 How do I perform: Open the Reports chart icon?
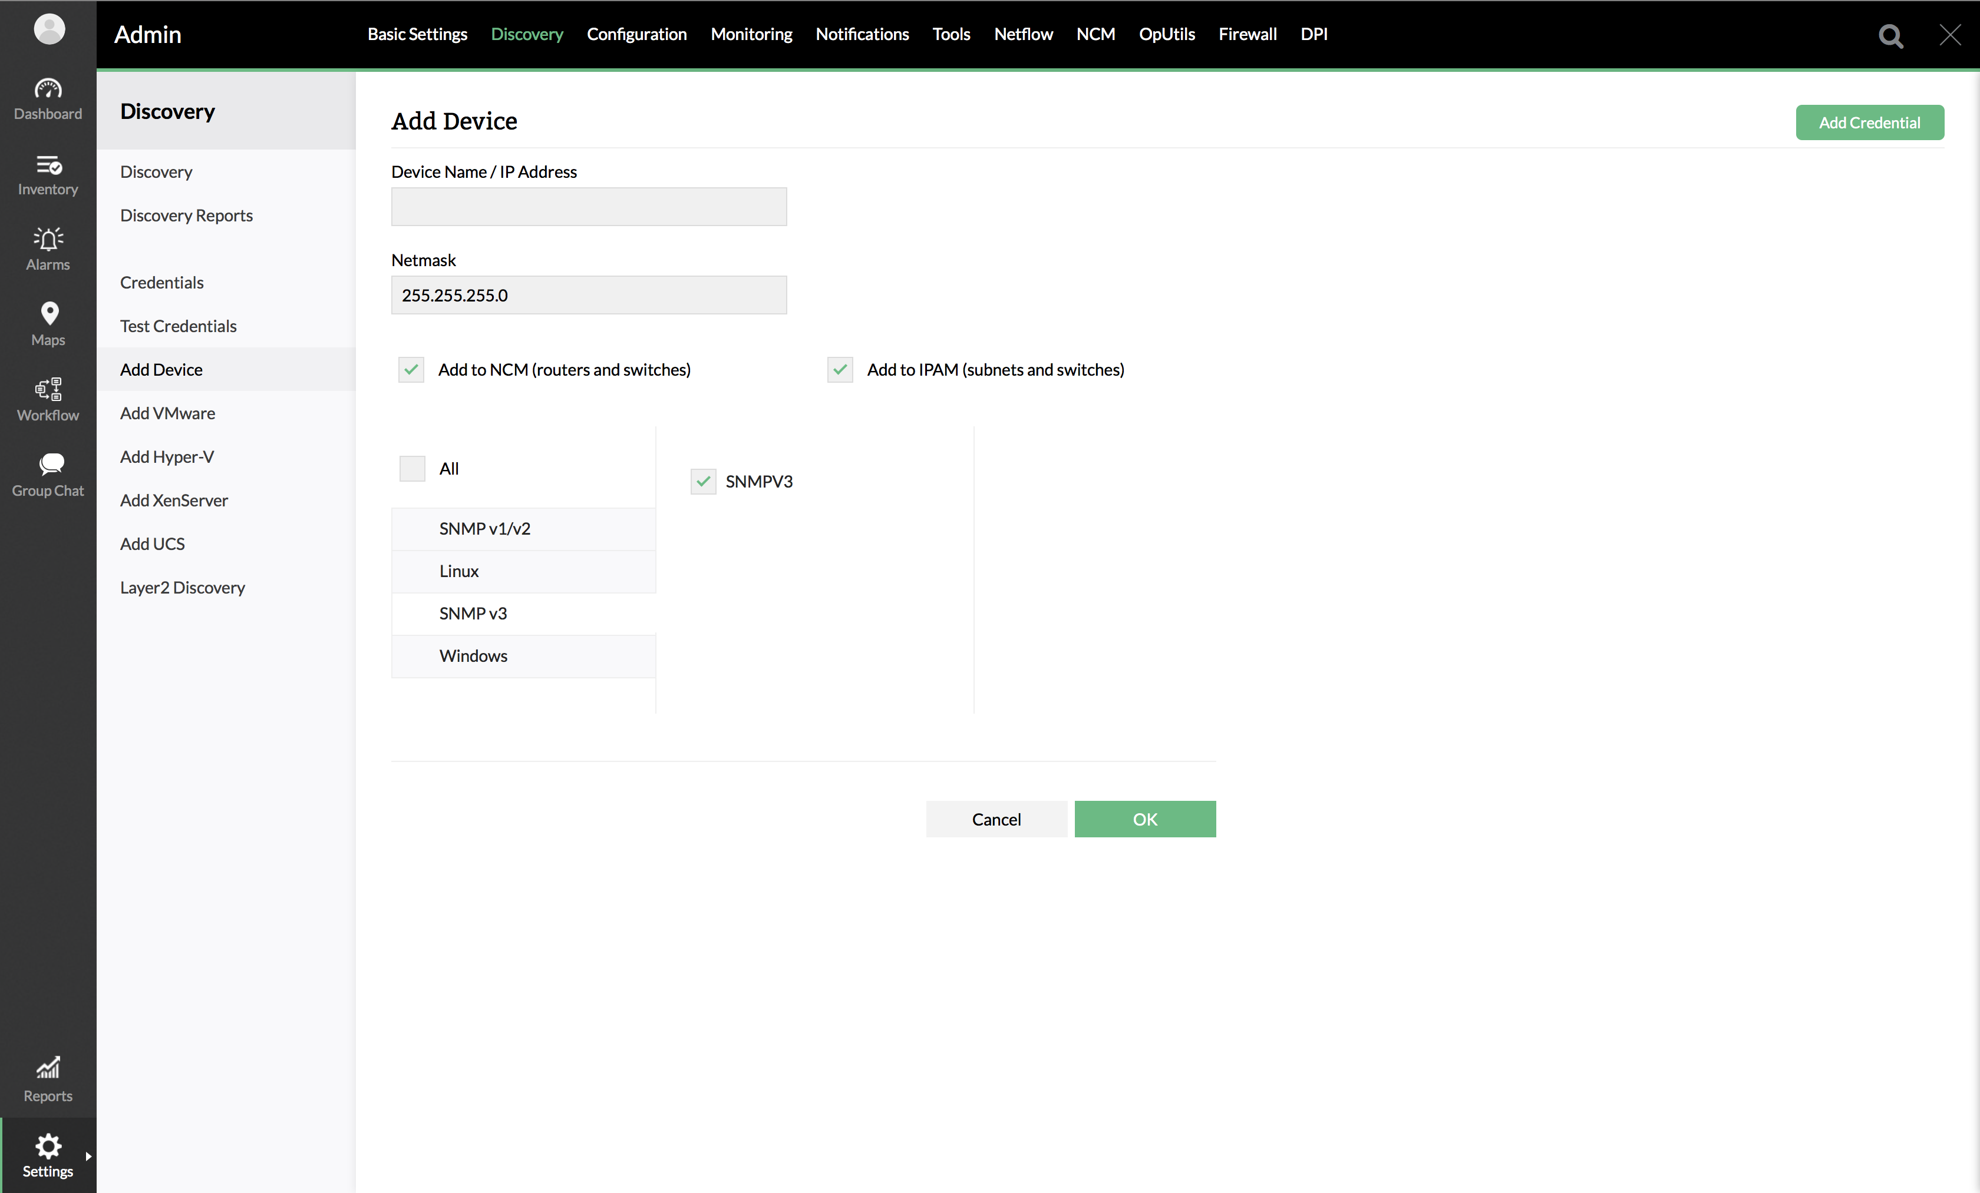[x=48, y=1079]
